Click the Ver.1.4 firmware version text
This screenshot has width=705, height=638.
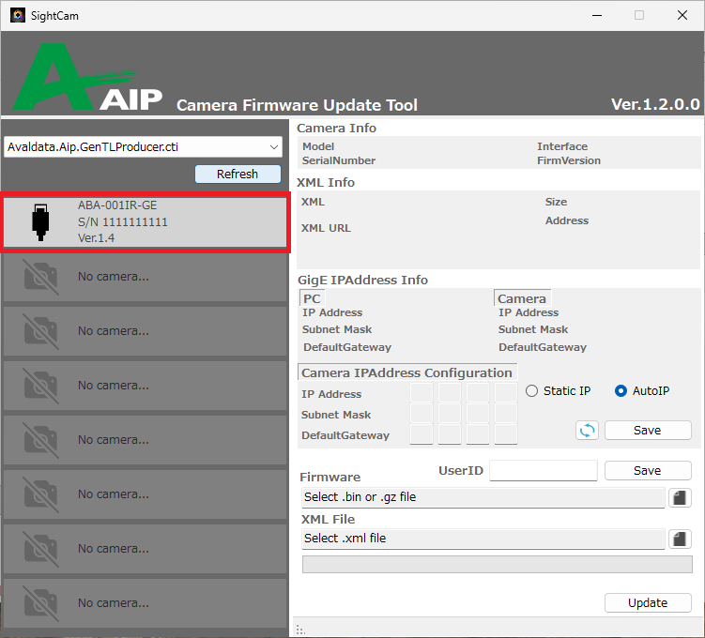pos(96,238)
